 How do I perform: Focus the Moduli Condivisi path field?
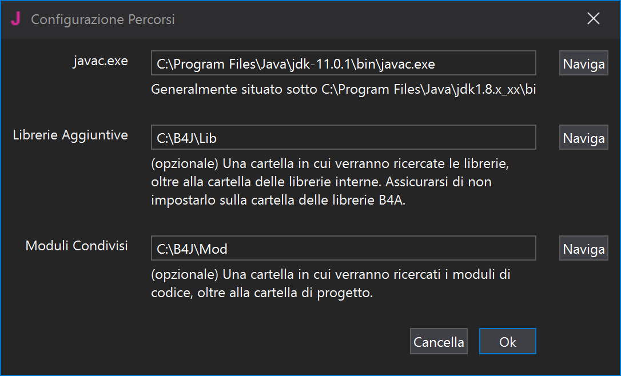coord(343,248)
